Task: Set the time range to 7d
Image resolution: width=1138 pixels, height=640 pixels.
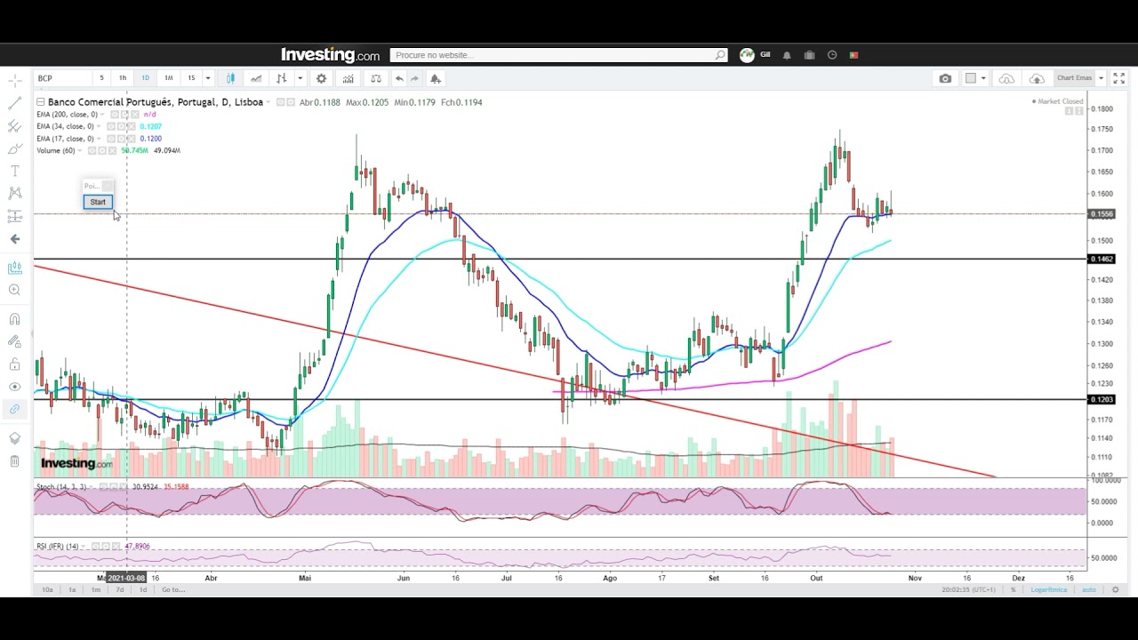Action: [x=119, y=590]
